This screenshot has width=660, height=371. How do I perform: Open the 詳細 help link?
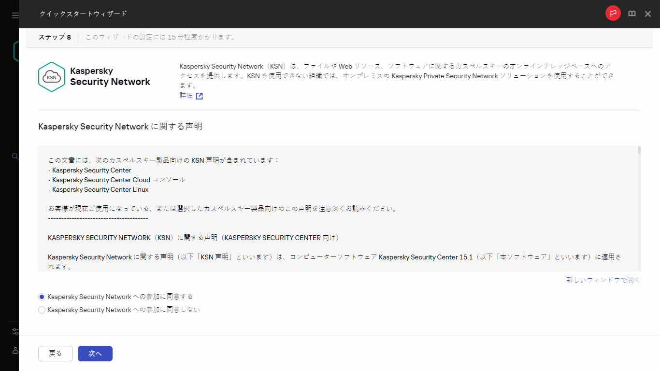pyautogui.click(x=185, y=96)
